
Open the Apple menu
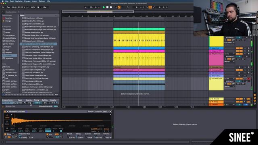[3, 1]
